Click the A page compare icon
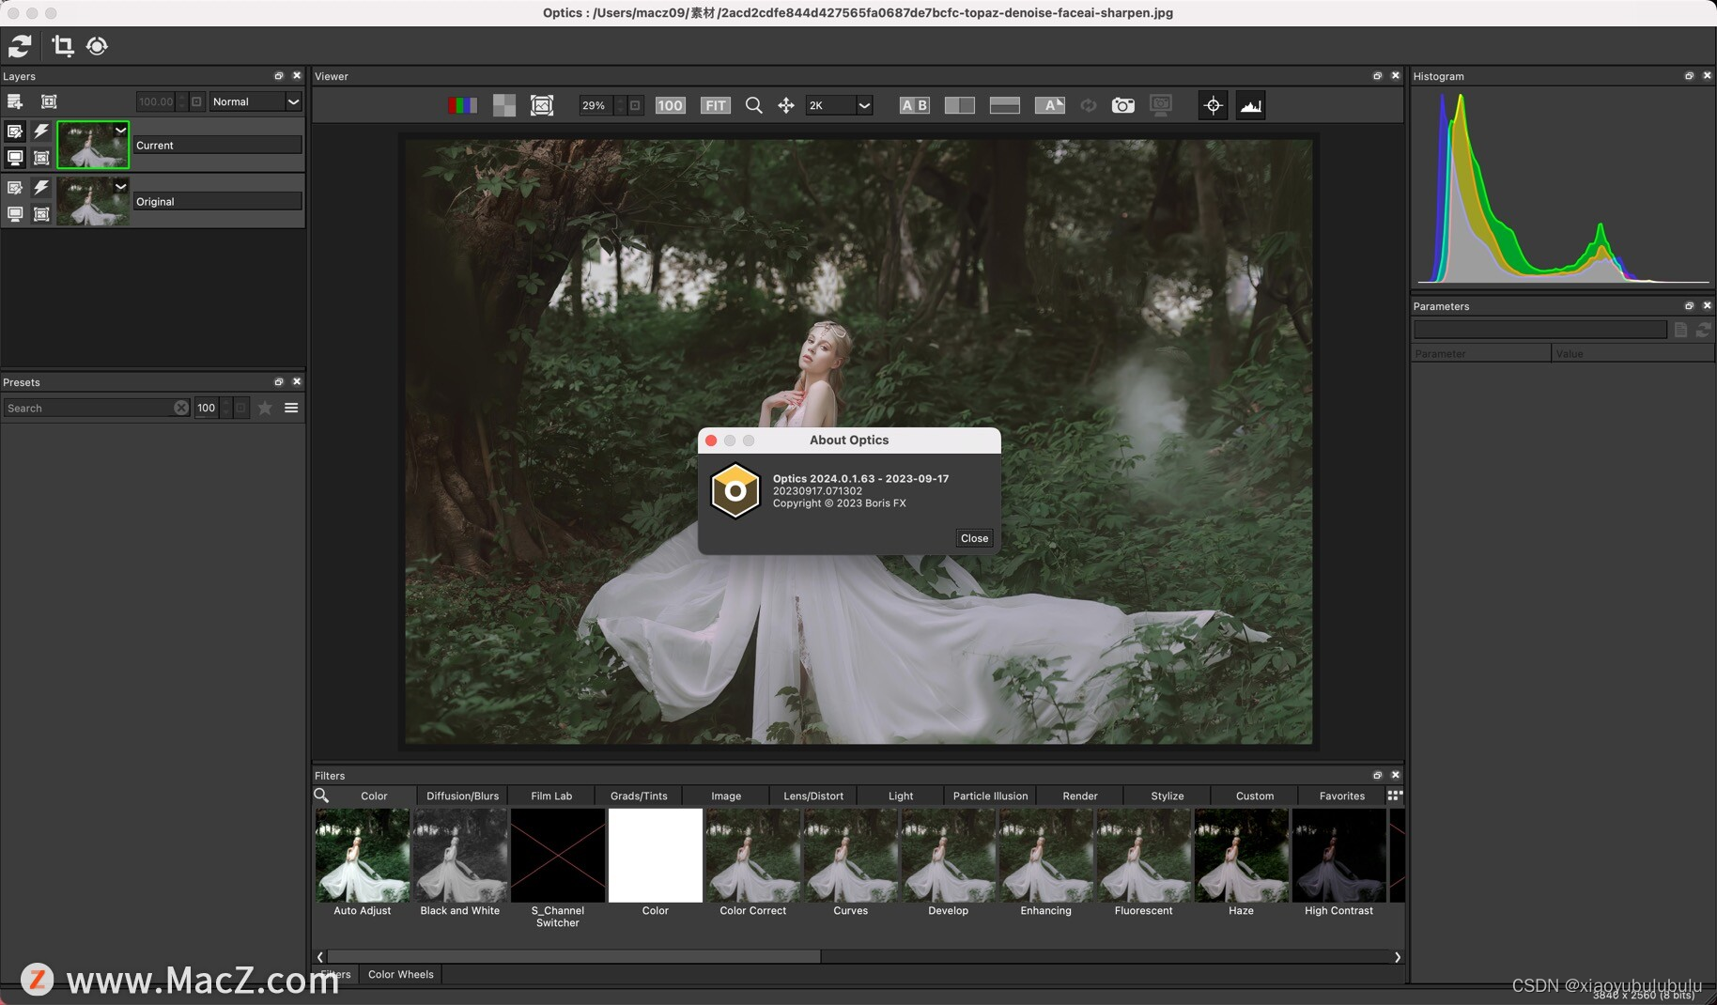The image size is (1717, 1005). (1049, 105)
